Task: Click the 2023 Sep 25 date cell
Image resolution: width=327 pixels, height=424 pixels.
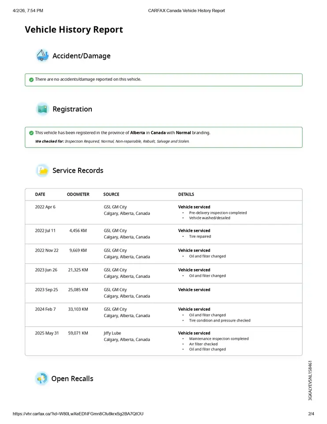Action: tap(46, 290)
